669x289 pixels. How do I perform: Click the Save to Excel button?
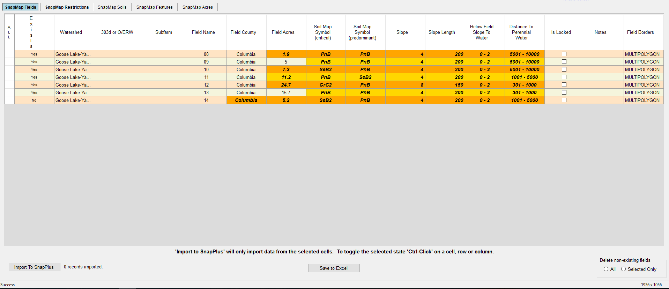point(334,268)
